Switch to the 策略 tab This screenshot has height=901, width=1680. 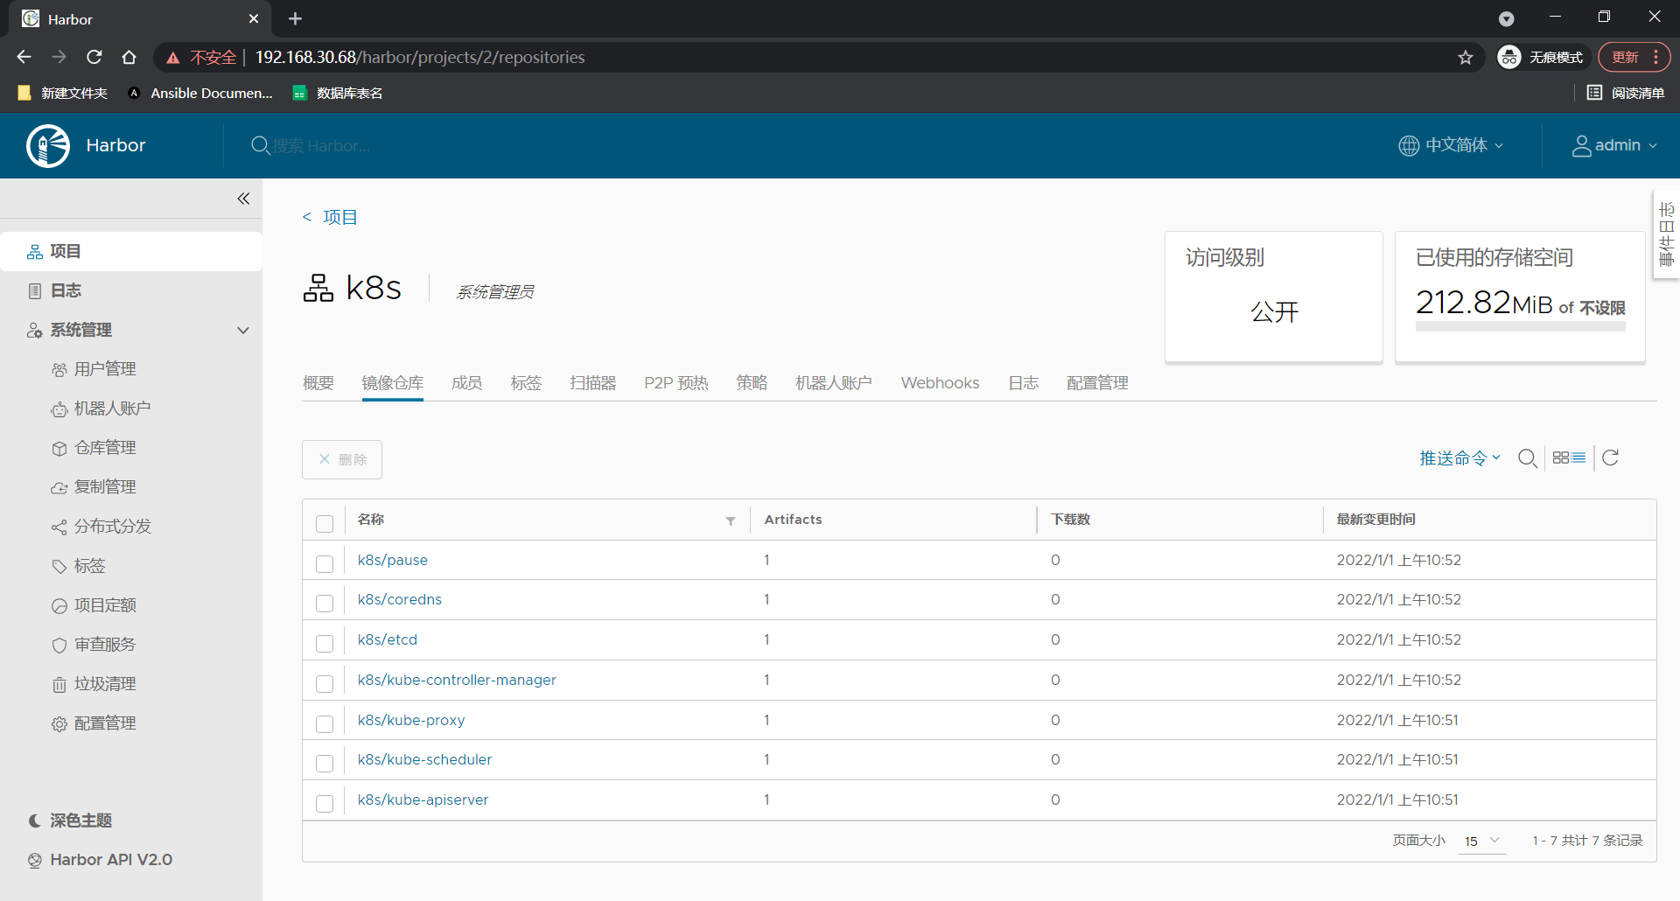pyautogui.click(x=752, y=383)
